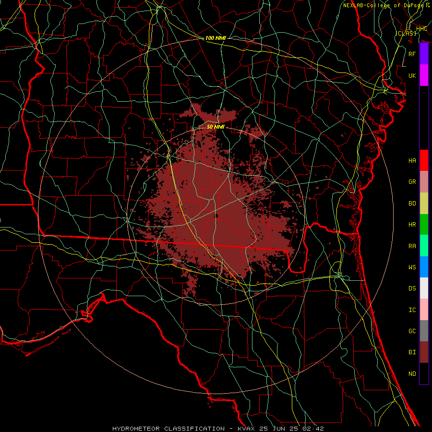
Task: Click the ND black legend swatch
Action: coord(424,373)
